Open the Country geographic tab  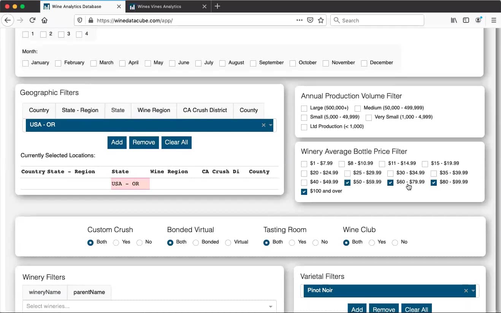pyautogui.click(x=39, y=110)
